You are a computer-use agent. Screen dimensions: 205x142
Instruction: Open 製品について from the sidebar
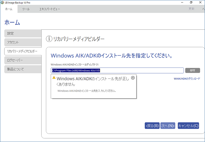pyautogui.click(x=23, y=69)
